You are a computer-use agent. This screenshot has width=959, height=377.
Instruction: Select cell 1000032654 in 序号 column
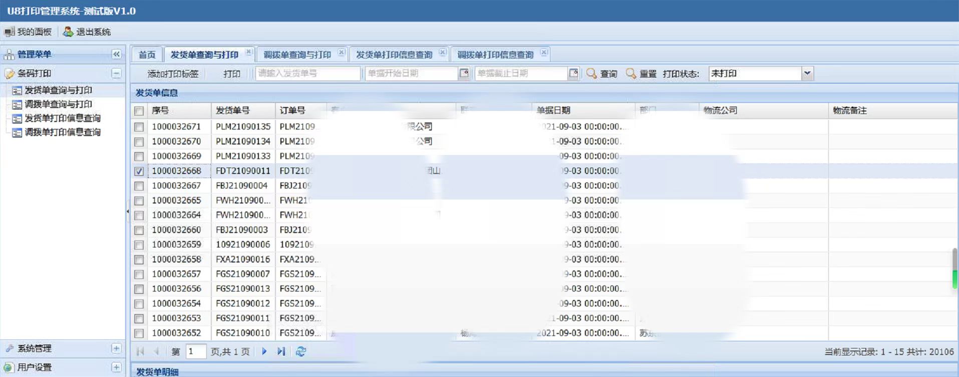[x=179, y=303]
